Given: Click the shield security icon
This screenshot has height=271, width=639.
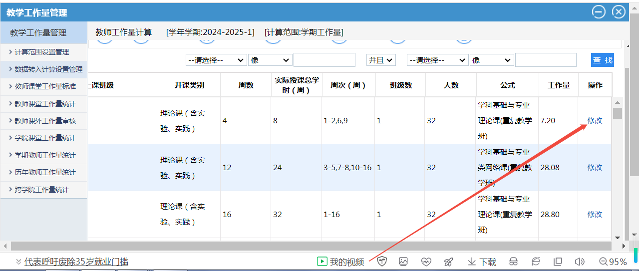Looking at the screenshot, I should (382, 262).
